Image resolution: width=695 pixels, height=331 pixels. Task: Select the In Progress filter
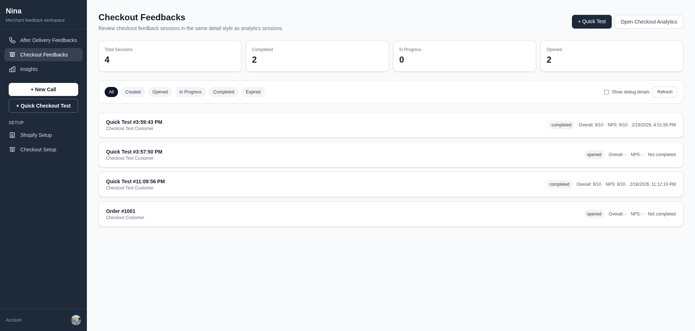[190, 92]
